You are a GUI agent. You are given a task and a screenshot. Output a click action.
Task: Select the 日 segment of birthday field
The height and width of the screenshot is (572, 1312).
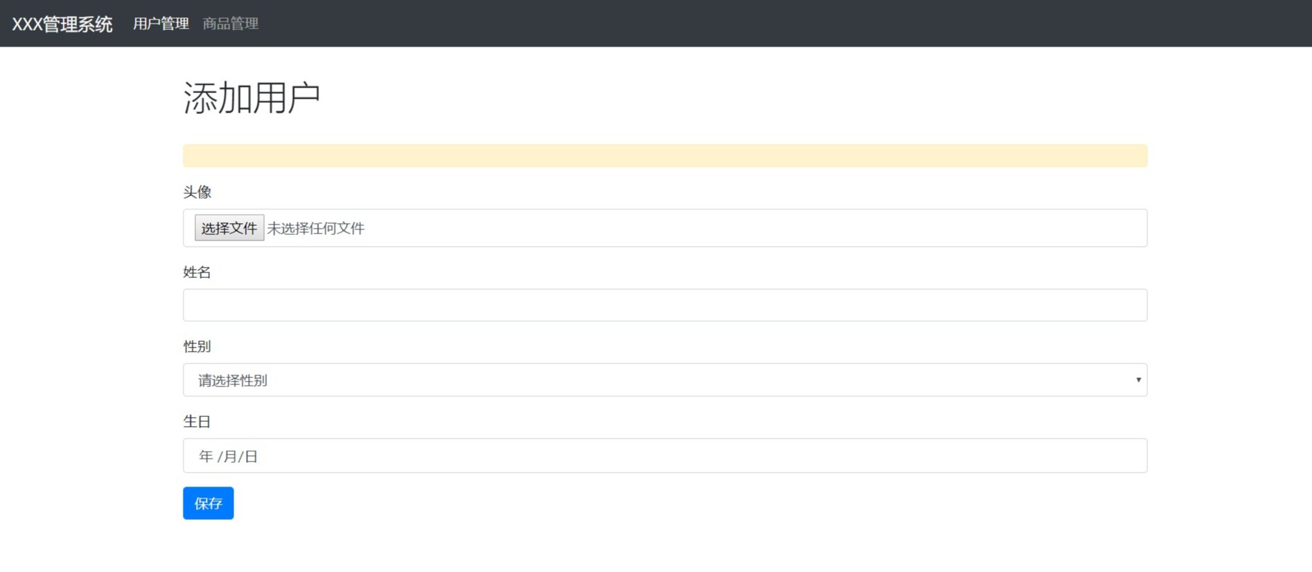(x=251, y=457)
